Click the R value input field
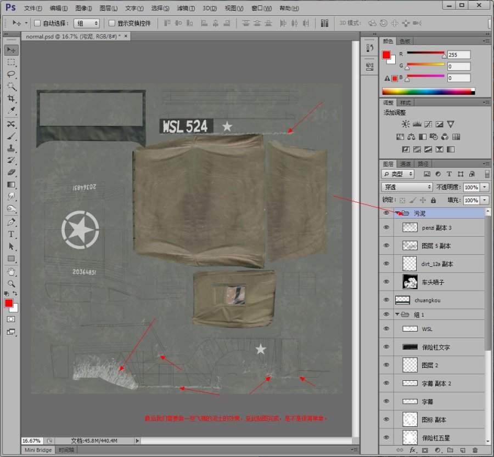494x457 pixels. pos(459,55)
